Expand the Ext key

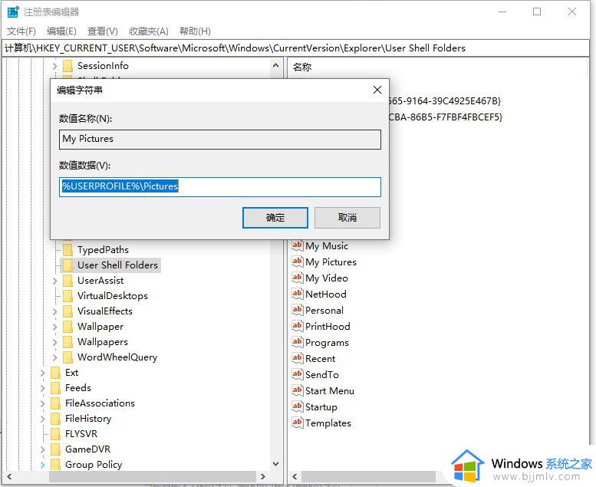pos(43,373)
